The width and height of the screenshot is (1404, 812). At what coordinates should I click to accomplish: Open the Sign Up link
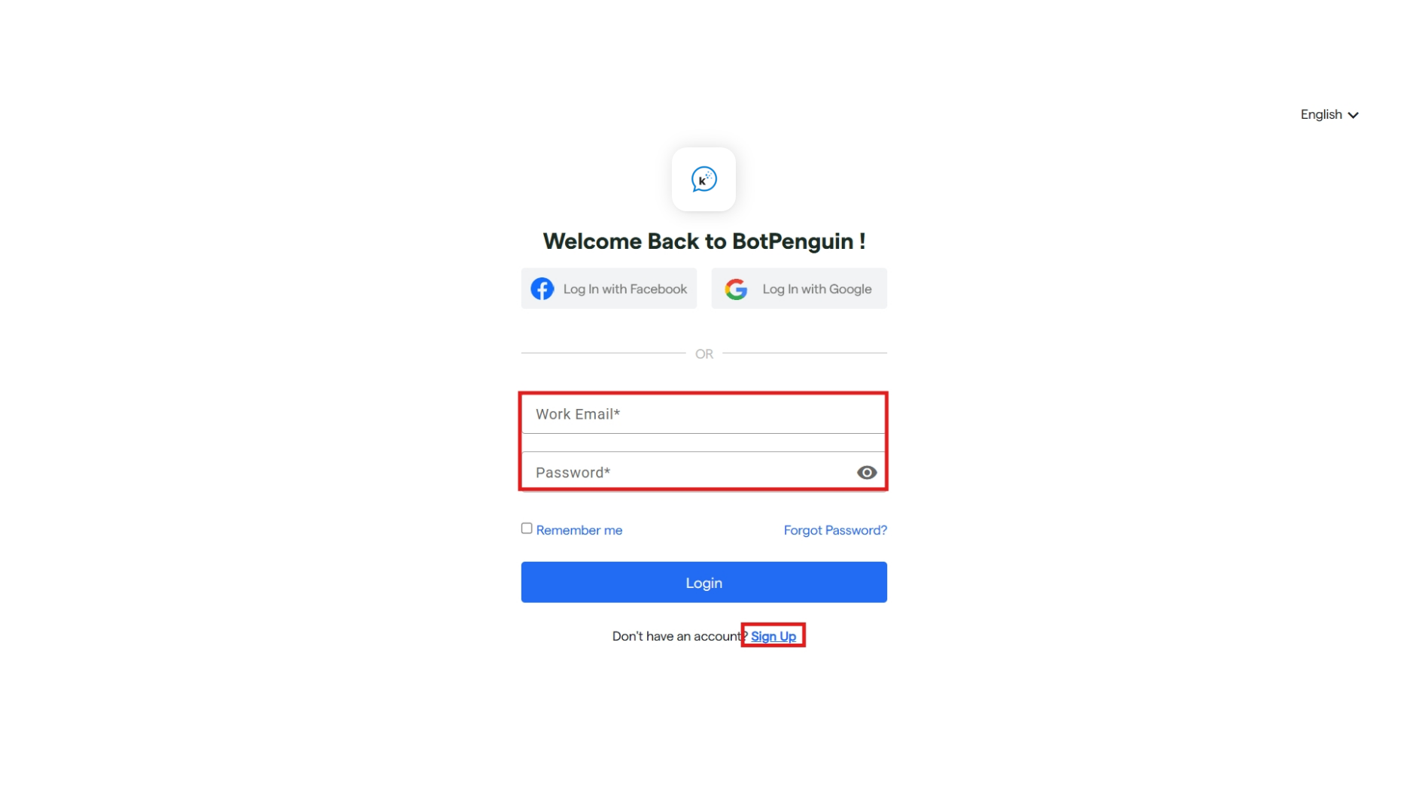tap(773, 636)
